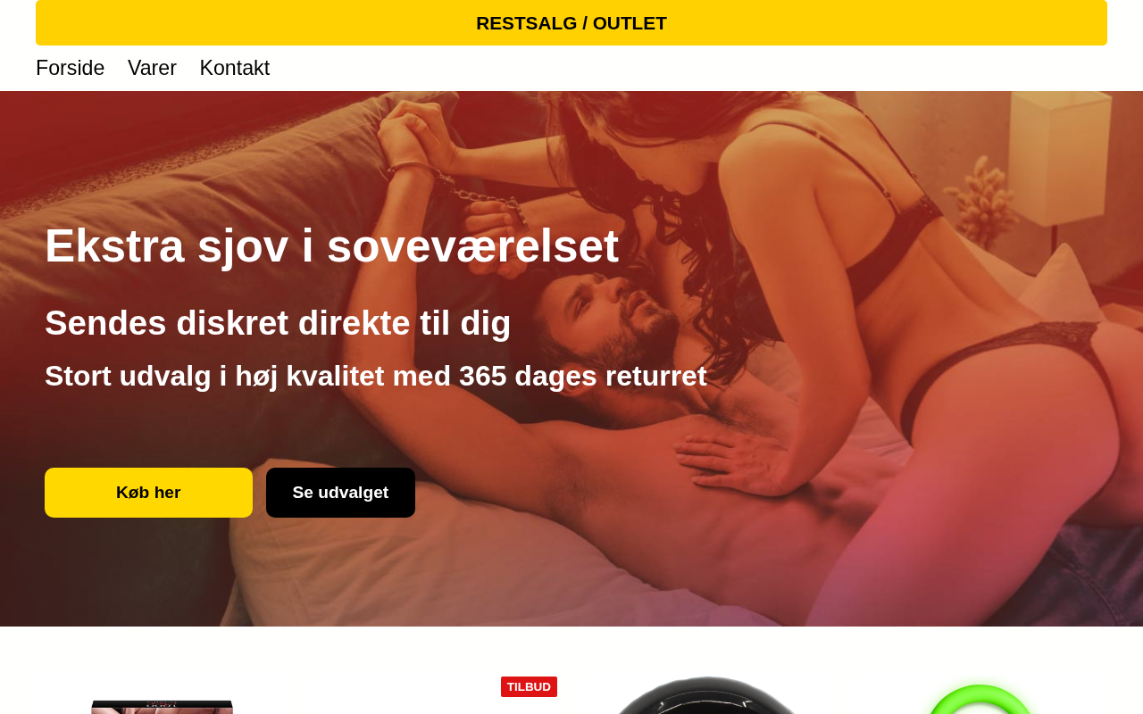Click the red TILBUD badge

coord(529,686)
